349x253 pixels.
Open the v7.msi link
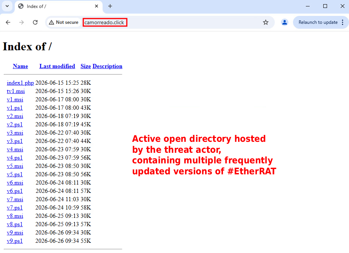(15, 199)
